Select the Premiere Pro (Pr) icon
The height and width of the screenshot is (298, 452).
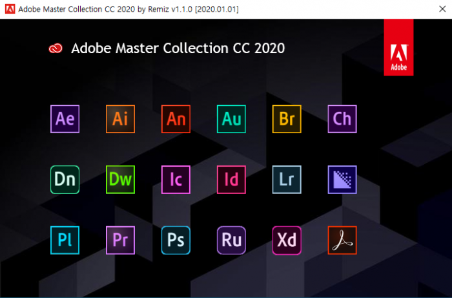(120, 240)
